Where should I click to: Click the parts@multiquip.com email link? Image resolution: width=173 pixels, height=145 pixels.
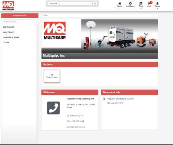[76, 127]
